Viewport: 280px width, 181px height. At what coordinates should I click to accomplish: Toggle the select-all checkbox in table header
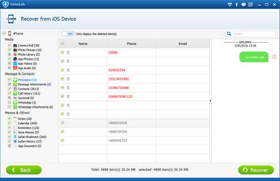tap(62, 43)
